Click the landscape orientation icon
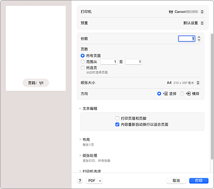The image size is (214, 189). pyautogui.click(x=188, y=94)
